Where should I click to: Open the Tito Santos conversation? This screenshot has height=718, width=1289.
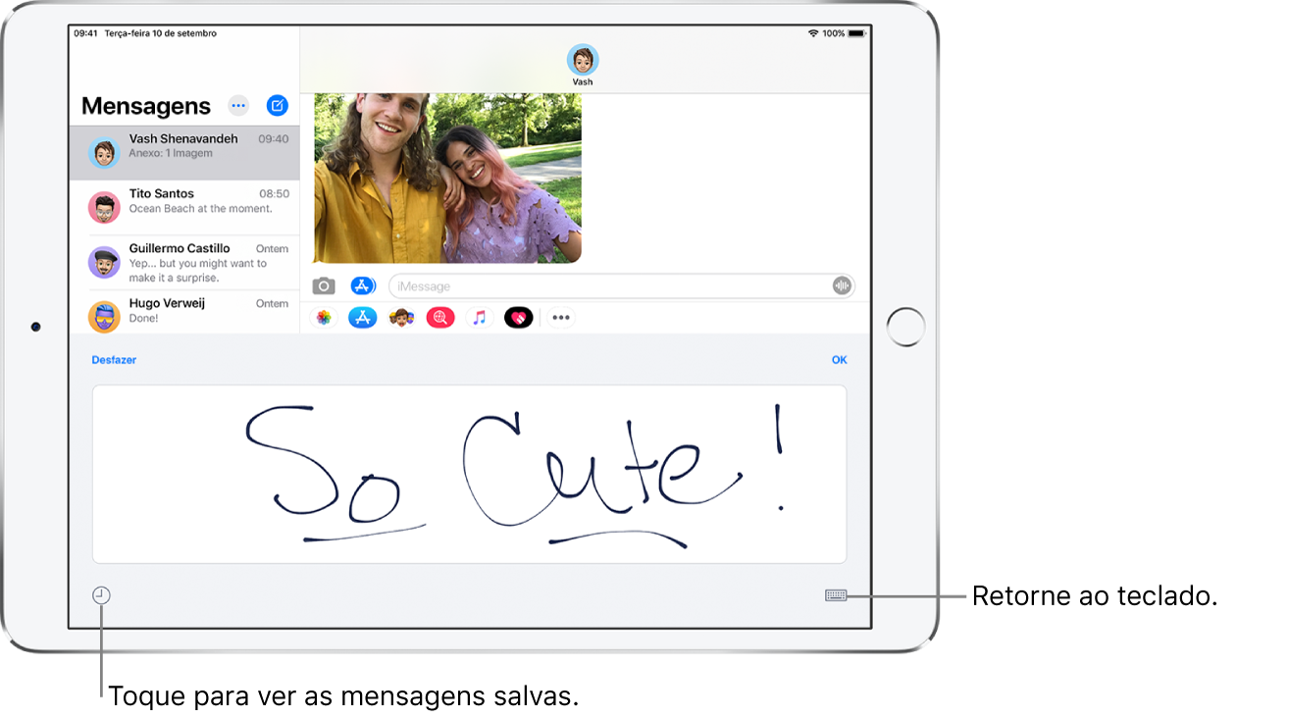pos(184,208)
